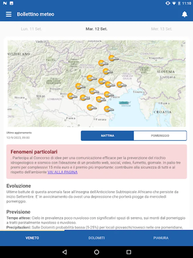Tap the westernmost weather icon near Brescia
Screen dimensions: 193x258
72,96
